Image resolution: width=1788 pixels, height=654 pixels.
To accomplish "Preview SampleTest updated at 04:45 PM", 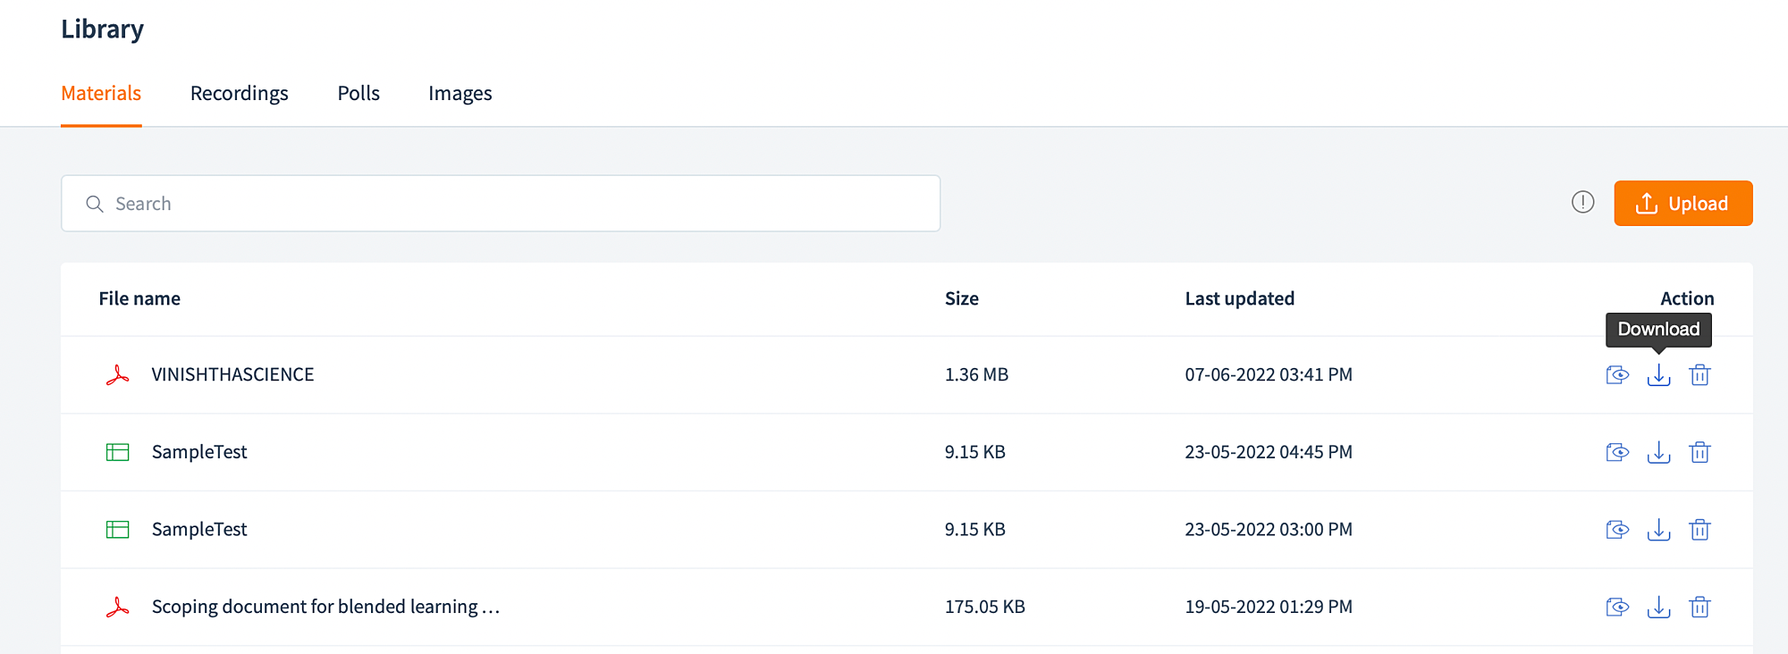I will tap(1617, 452).
